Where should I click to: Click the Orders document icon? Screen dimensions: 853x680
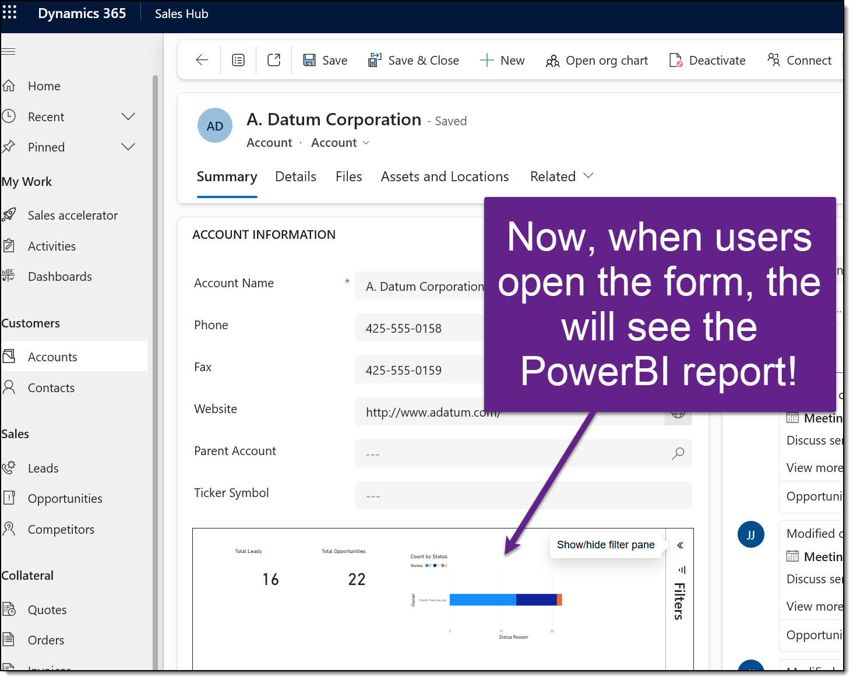[x=9, y=639]
